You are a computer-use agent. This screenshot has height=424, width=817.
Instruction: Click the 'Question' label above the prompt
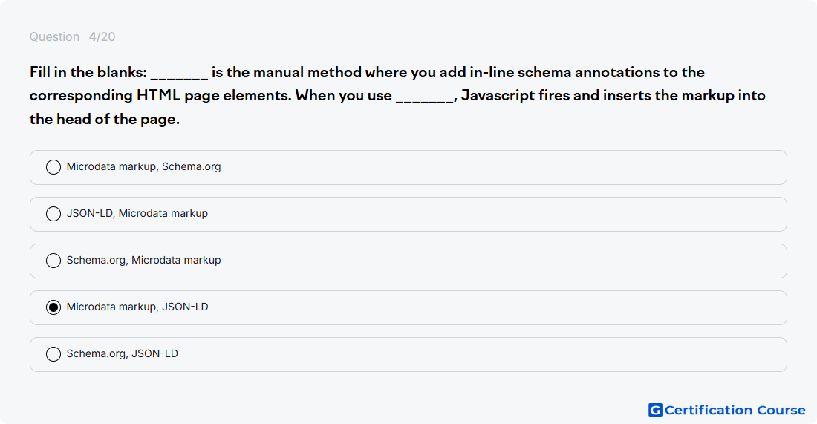tap(54, 37)
